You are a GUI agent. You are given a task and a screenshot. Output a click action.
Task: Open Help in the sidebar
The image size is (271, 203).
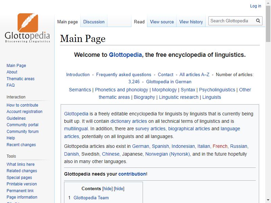[x=11, y=138]
